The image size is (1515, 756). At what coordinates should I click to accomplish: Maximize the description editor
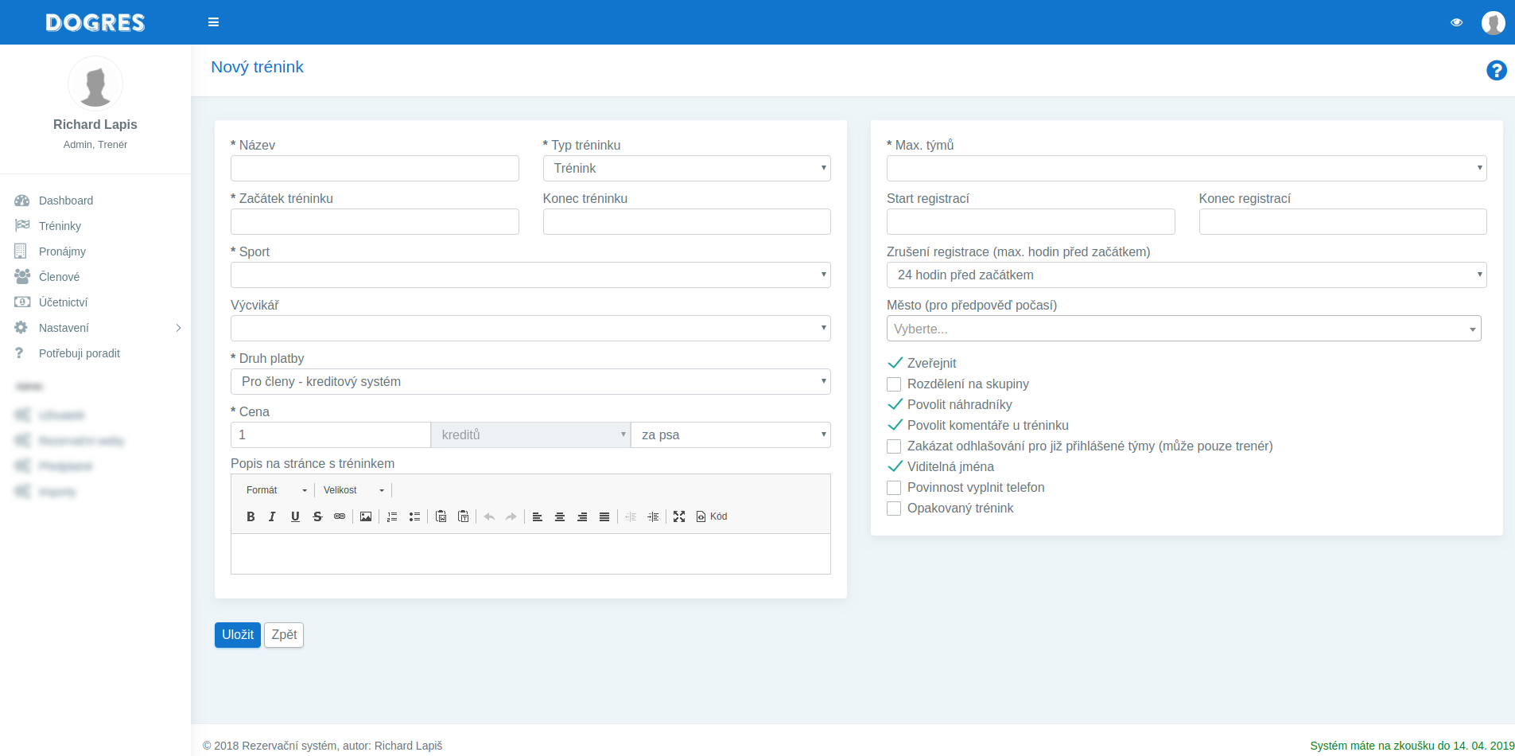tap(679, 516)
